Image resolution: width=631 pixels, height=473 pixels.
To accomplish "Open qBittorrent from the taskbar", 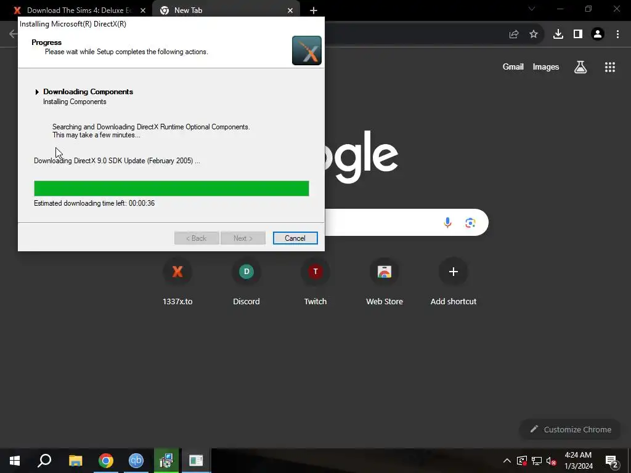I will click(x=136, y=461).
